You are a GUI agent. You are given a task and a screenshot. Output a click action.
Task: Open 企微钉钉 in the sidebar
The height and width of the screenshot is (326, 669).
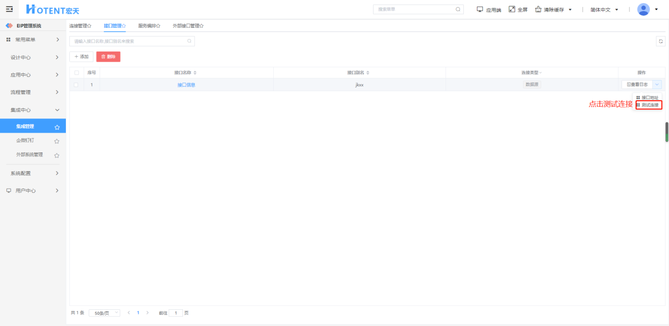click(x=25, y=140)
